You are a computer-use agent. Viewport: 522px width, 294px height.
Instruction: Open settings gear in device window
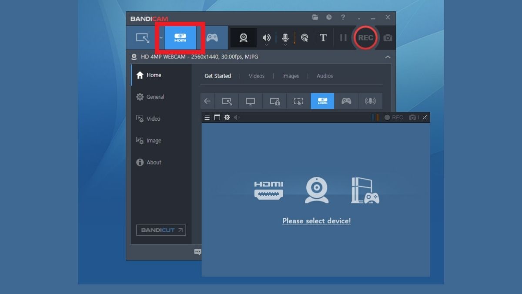click(x=227, y=118)
